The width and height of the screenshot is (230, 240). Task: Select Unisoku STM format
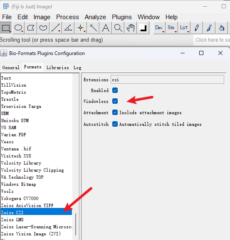36,120
